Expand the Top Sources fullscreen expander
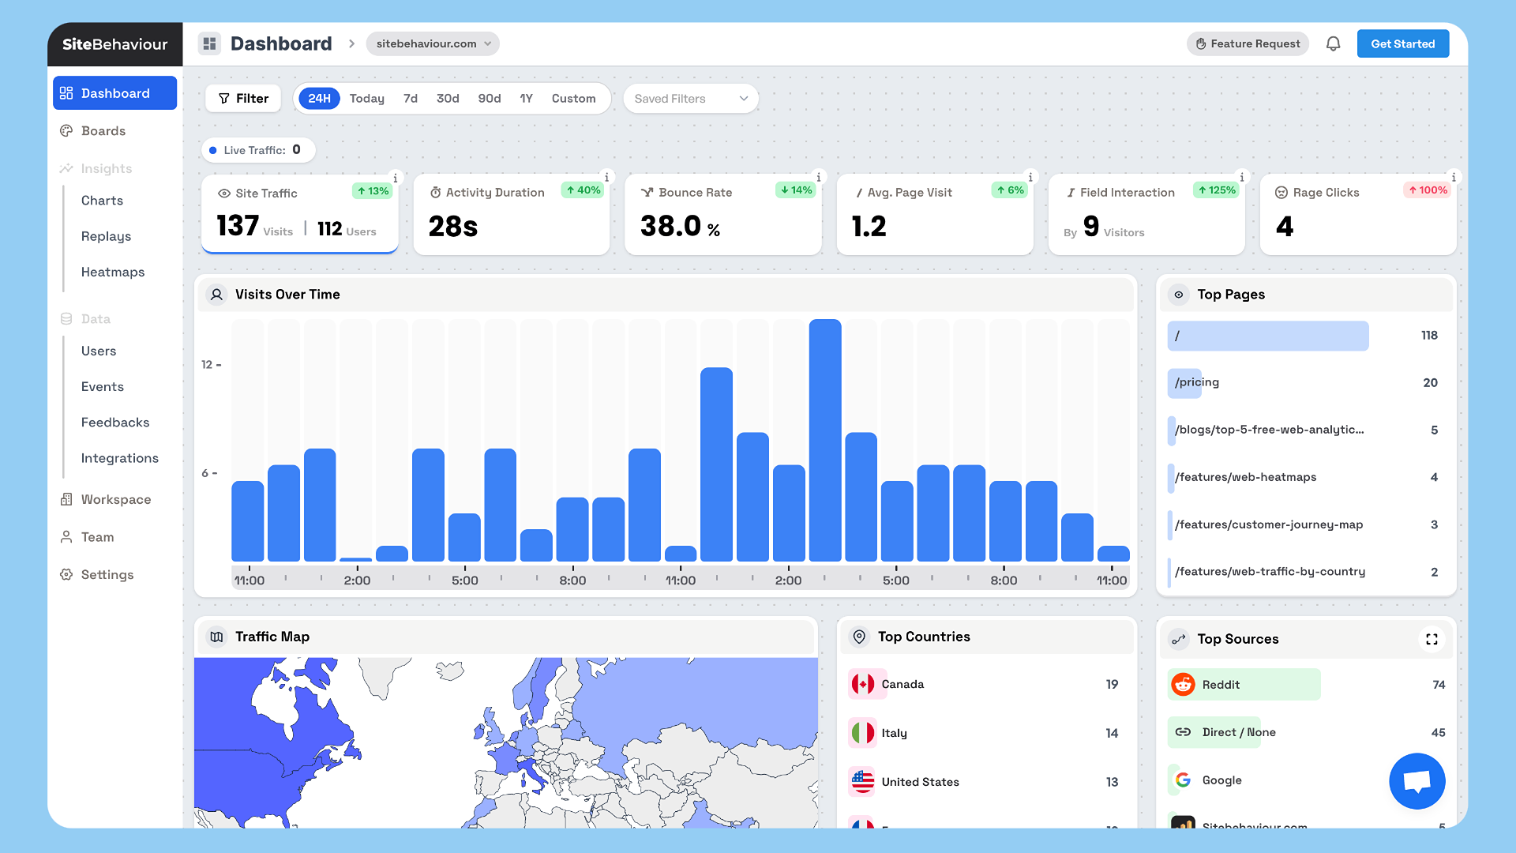This screenshot has width=1516, height=853. point(1432,638)
